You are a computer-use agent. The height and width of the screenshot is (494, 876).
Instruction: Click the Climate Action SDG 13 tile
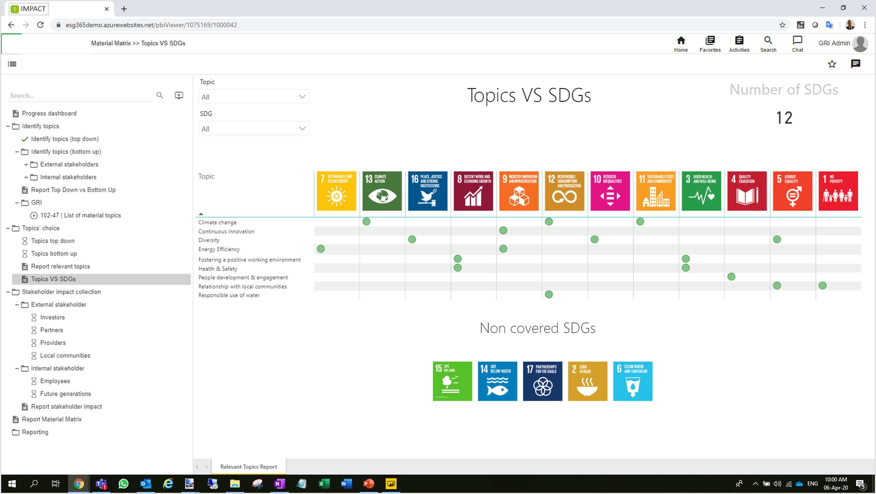(382, 191)
